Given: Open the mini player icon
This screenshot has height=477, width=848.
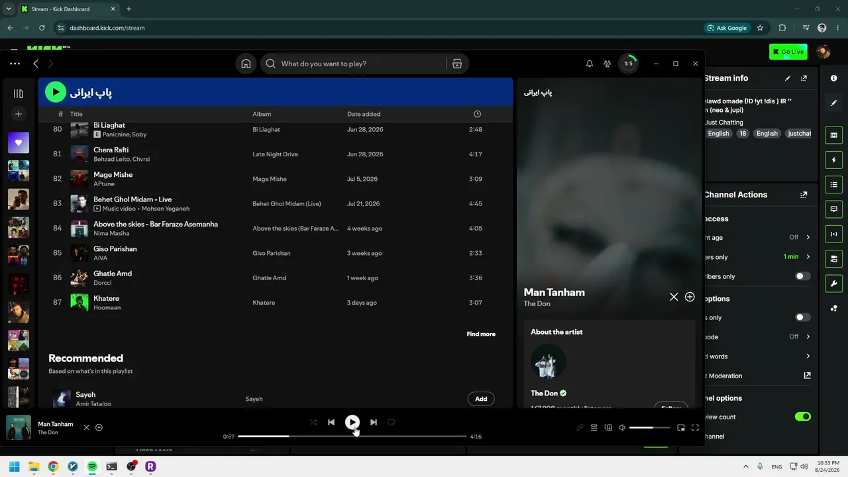Looking at the screenshot, I should (681, 428).
